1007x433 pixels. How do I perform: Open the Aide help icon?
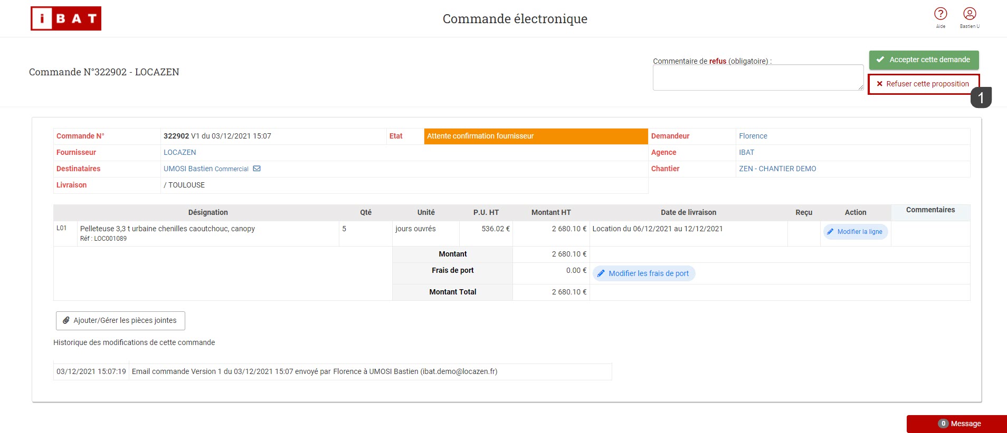(x=940, y=14)
